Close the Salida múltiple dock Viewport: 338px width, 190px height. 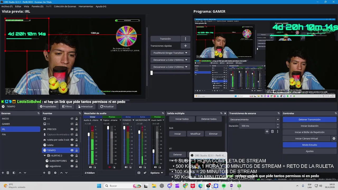(x=225, y=113)
